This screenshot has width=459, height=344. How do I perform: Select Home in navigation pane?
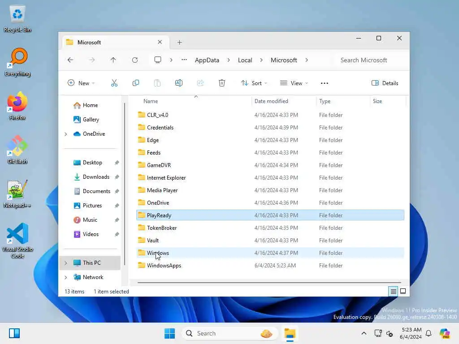click(x=90, y=105)
